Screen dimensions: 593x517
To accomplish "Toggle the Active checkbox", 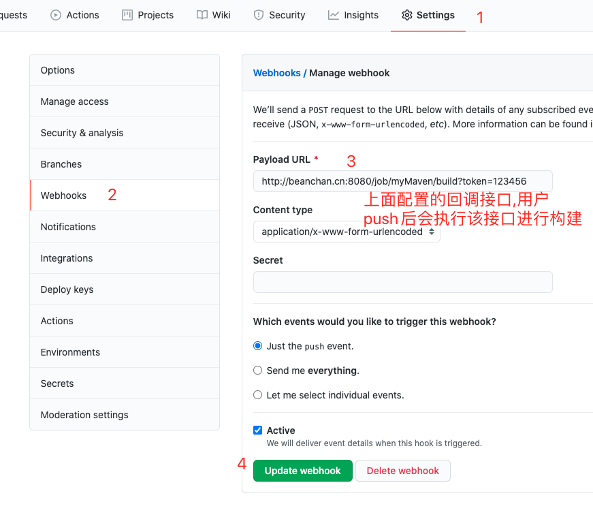I will (257, 430).
